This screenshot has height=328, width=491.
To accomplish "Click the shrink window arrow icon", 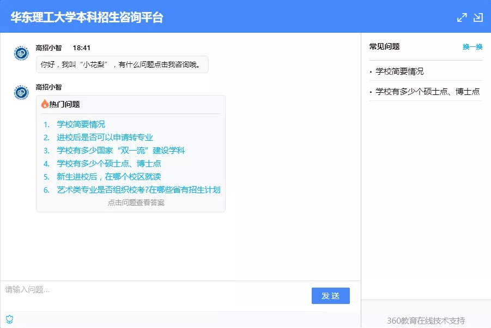I will (478, 17).
